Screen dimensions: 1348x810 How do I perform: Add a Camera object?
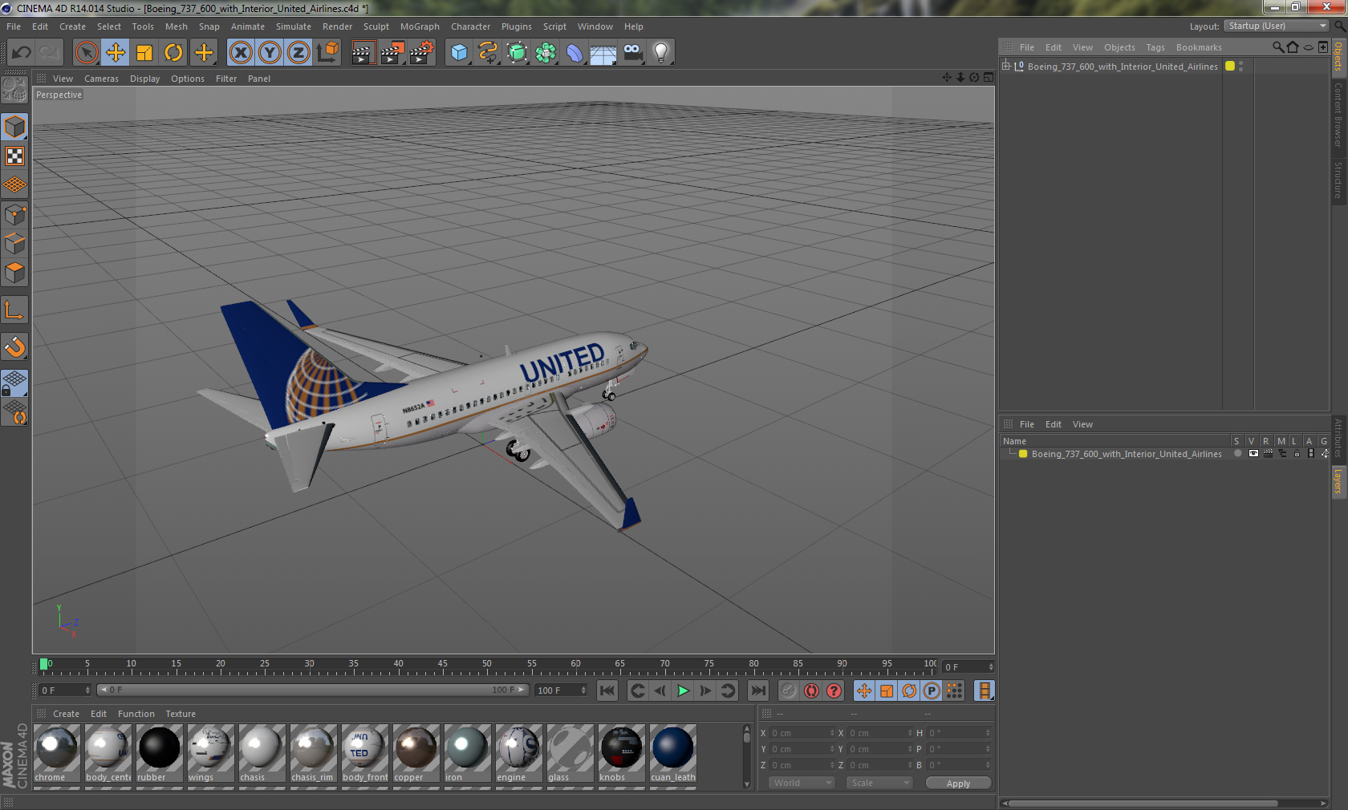point(632,53)
